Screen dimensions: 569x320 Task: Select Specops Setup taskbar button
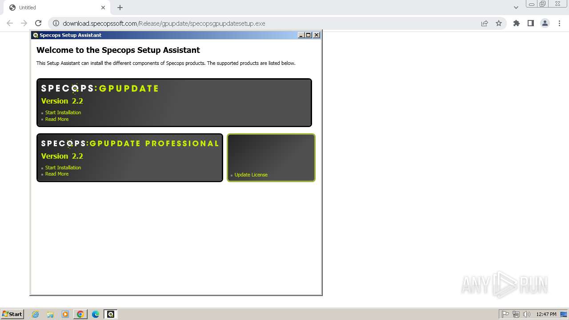111,314
